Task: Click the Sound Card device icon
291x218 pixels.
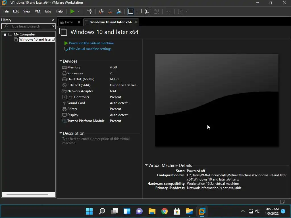Action: (65, 103)
